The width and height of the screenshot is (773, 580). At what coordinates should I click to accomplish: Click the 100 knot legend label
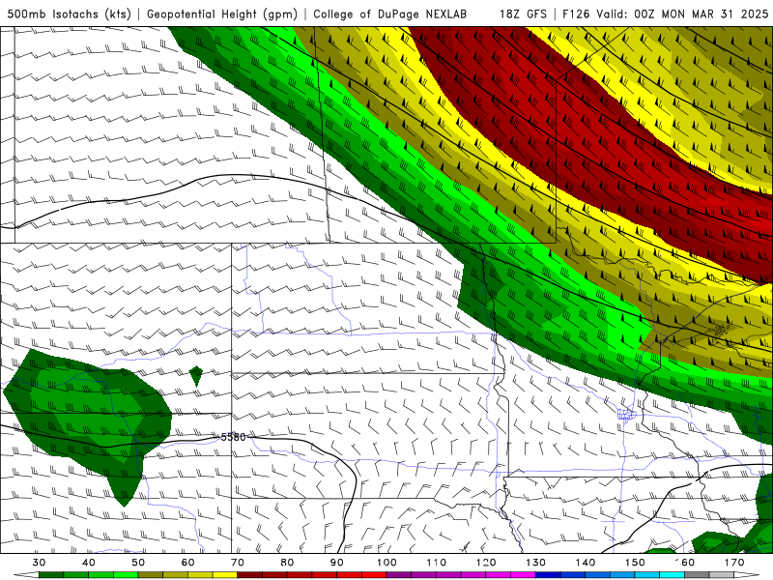click(x=387, y=563)
